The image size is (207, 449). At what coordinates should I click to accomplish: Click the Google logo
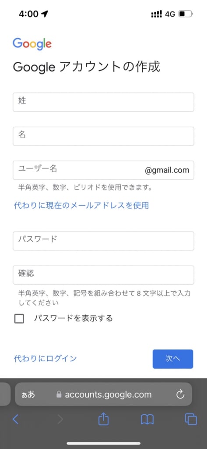(32, 44)
